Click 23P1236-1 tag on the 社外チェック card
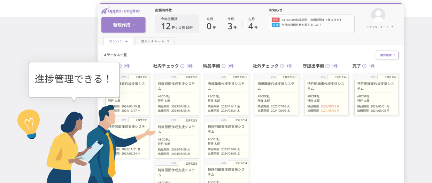 tap(290, 77)
